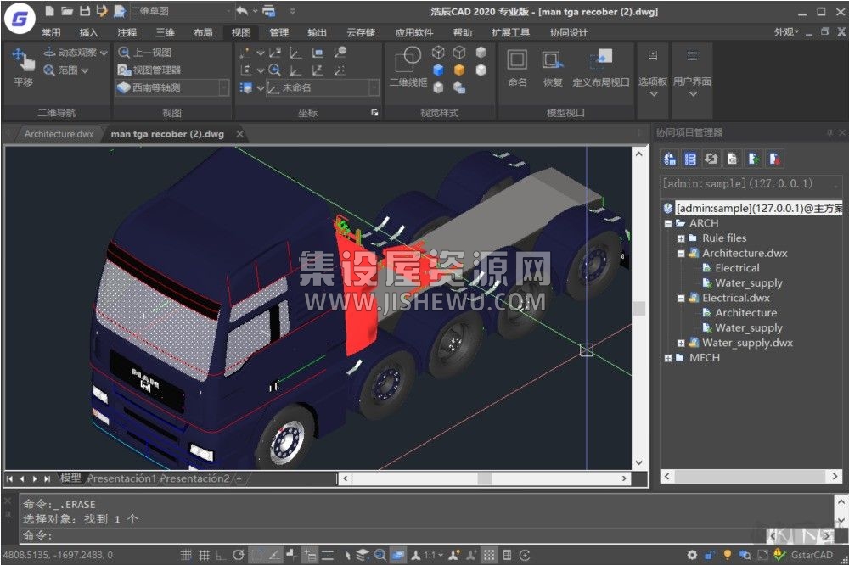Click the first collaboration panel toolbar icon

[669, 159]
